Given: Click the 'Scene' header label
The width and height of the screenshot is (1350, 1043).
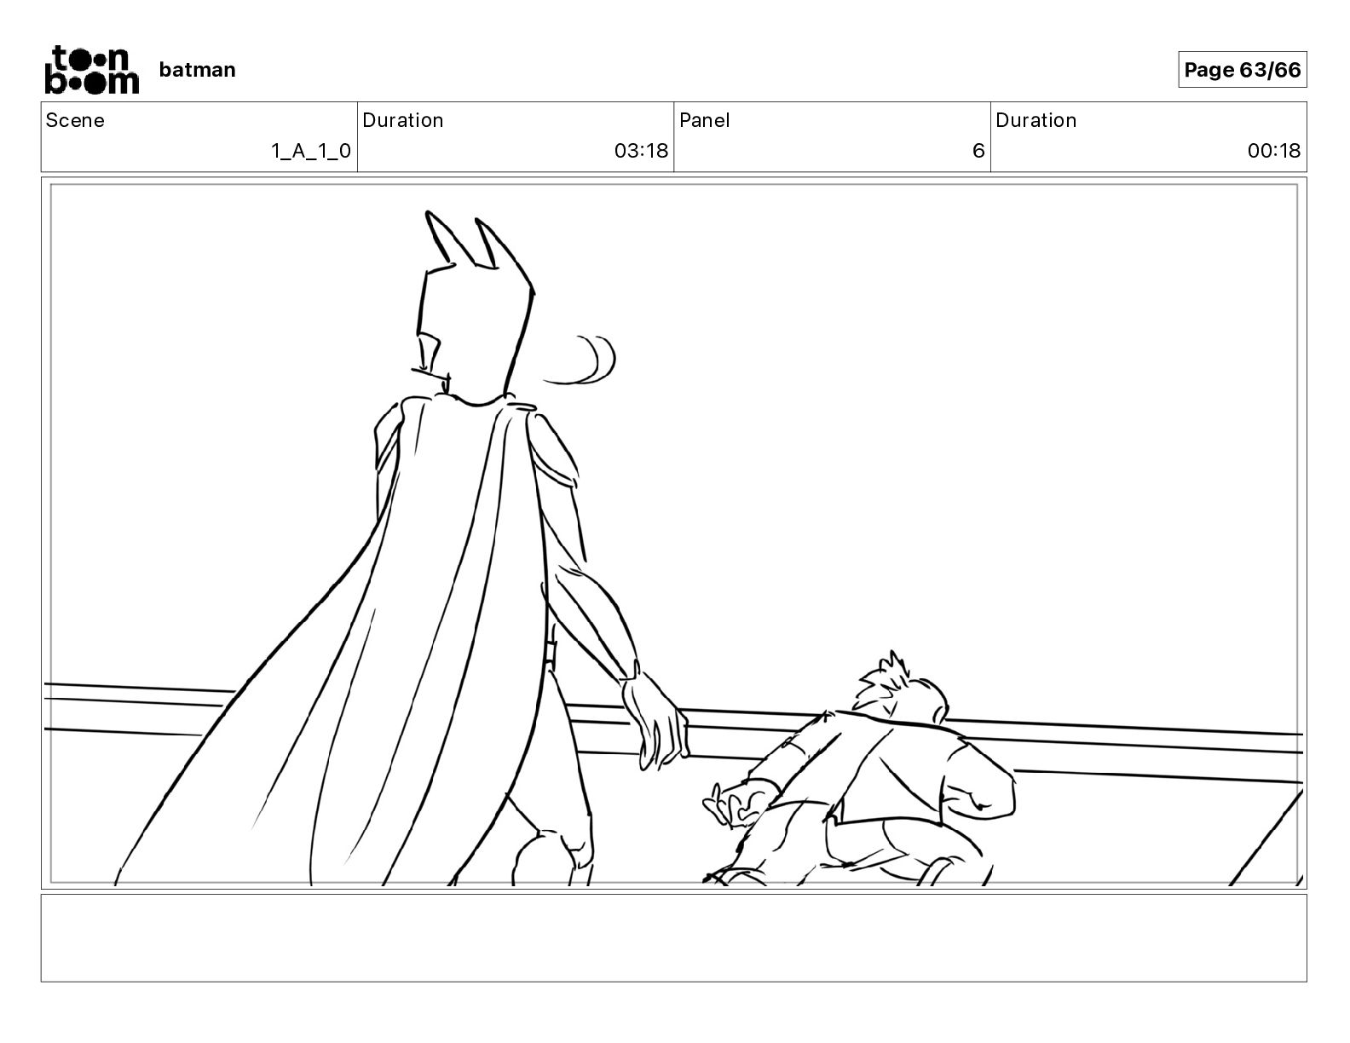Looking at the screenshot, I should click(x=75, y=120).
